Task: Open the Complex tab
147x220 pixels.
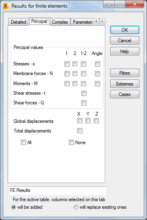Action: [60, 22]
